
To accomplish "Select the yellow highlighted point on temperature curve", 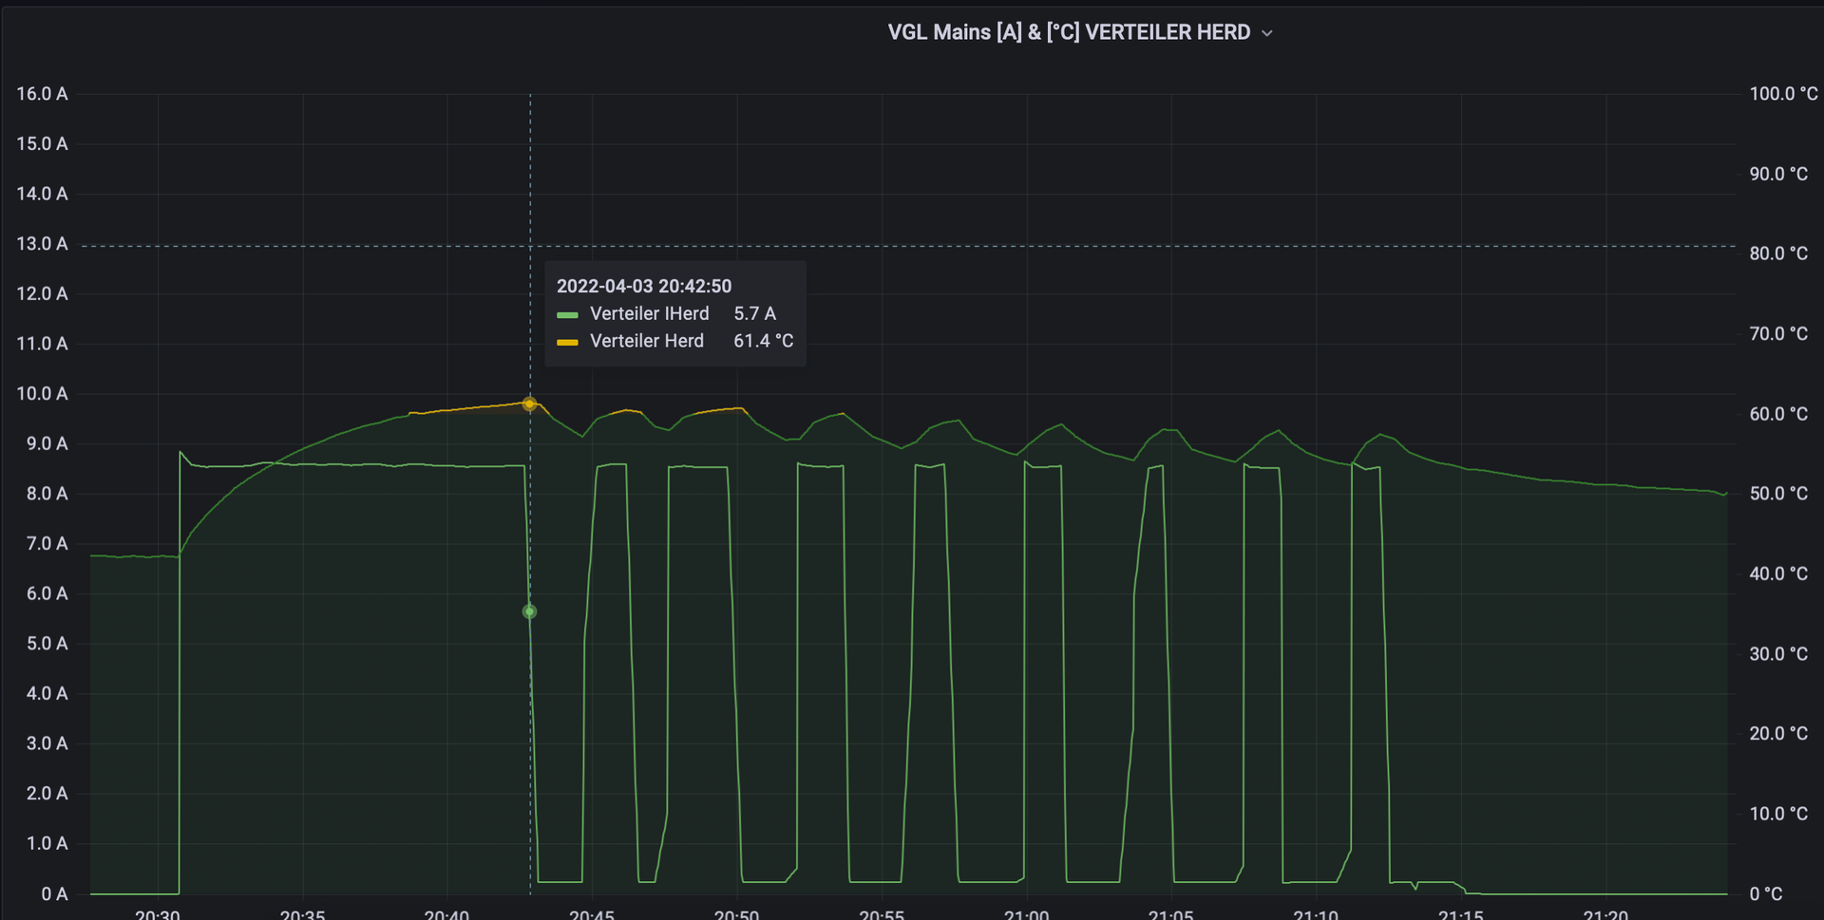I will pos(529,404).
